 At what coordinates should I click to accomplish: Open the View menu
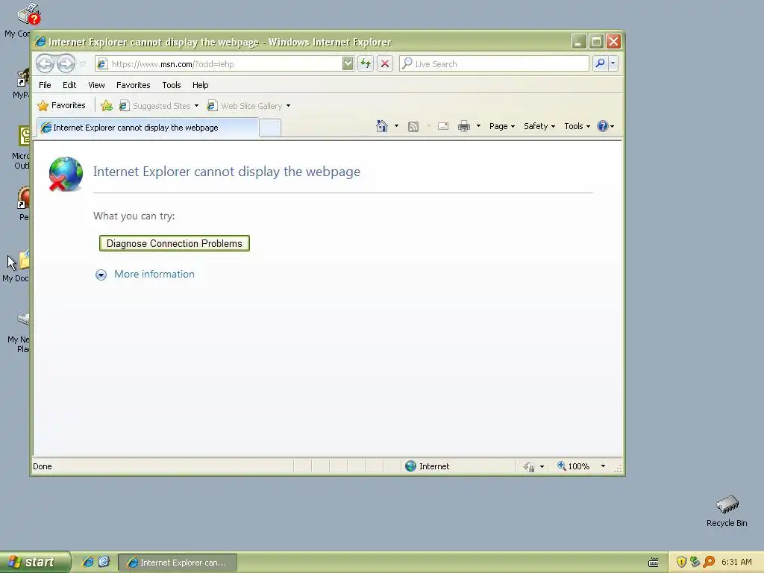(96, 85)
